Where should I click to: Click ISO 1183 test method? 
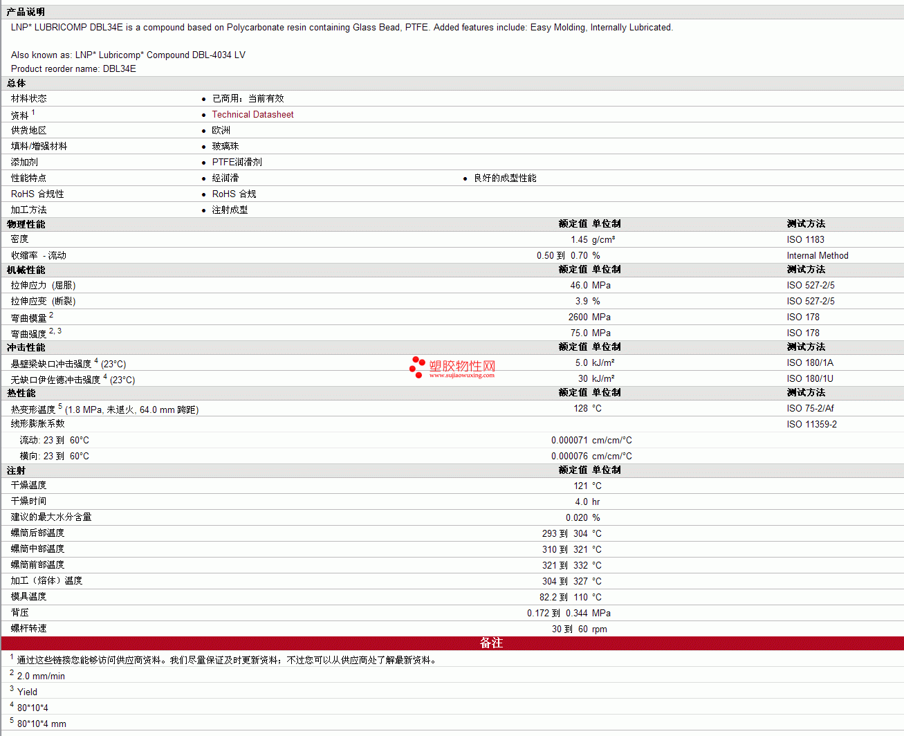point(805,240)
